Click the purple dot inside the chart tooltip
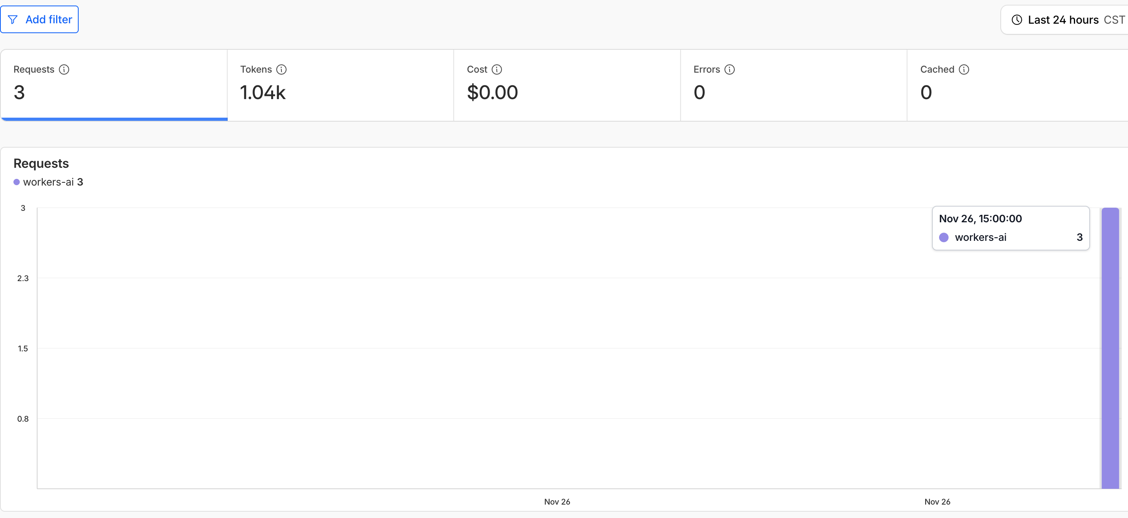Screen dimensions: 1128x518 (944, 237)
